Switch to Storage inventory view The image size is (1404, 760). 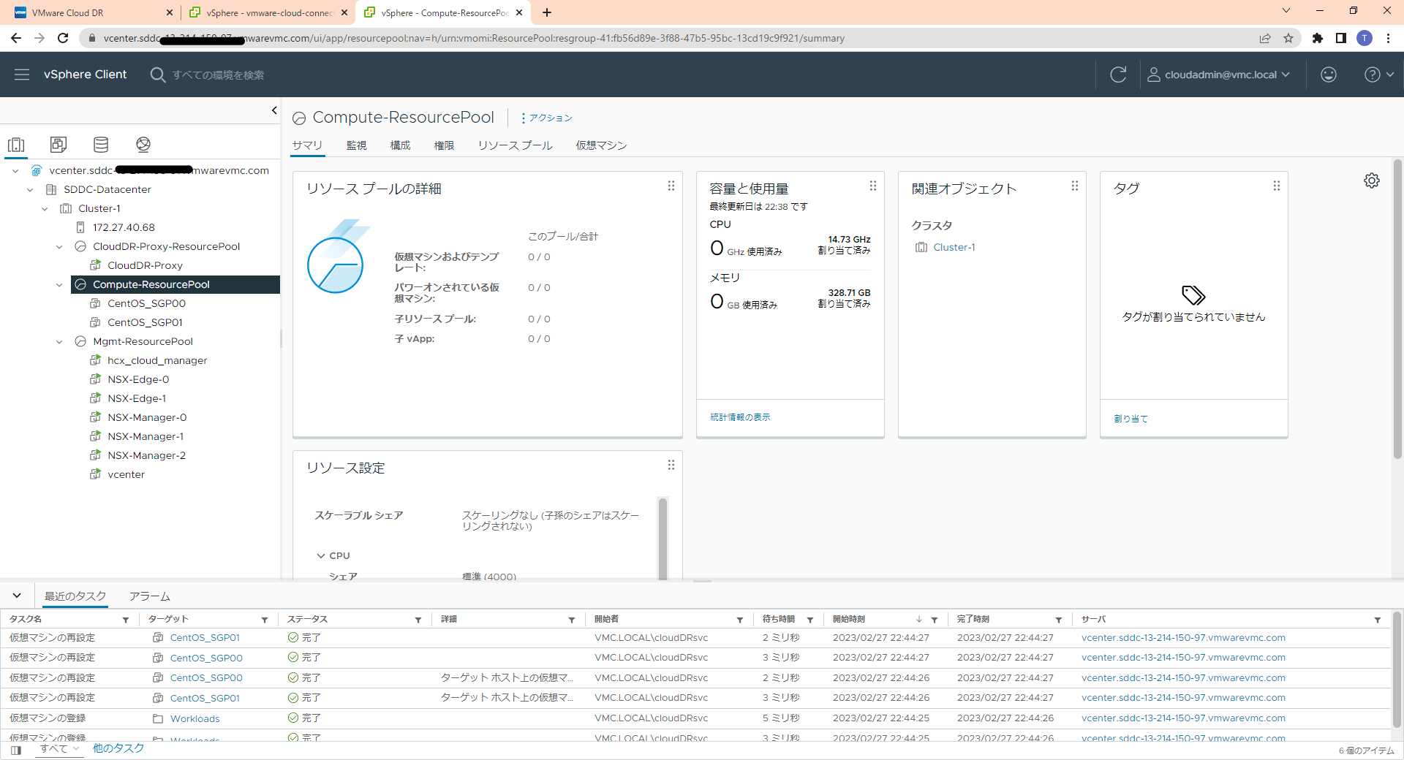point(101,145)
